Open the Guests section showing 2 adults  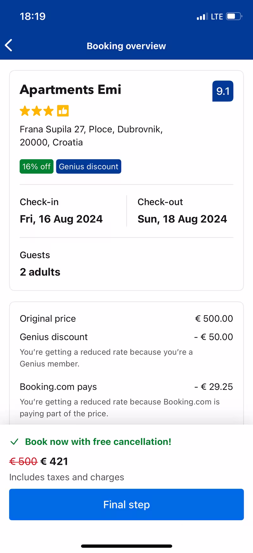tap(40, 264)
